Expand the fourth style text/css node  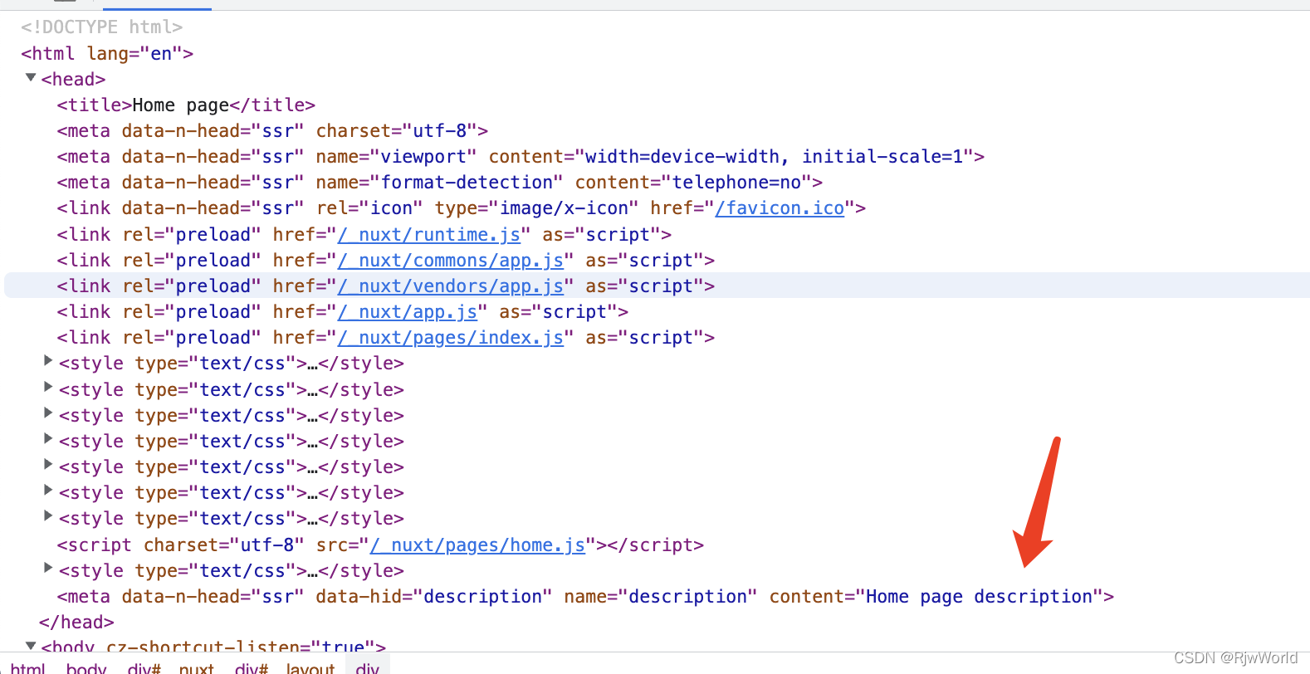coord(48,438)
